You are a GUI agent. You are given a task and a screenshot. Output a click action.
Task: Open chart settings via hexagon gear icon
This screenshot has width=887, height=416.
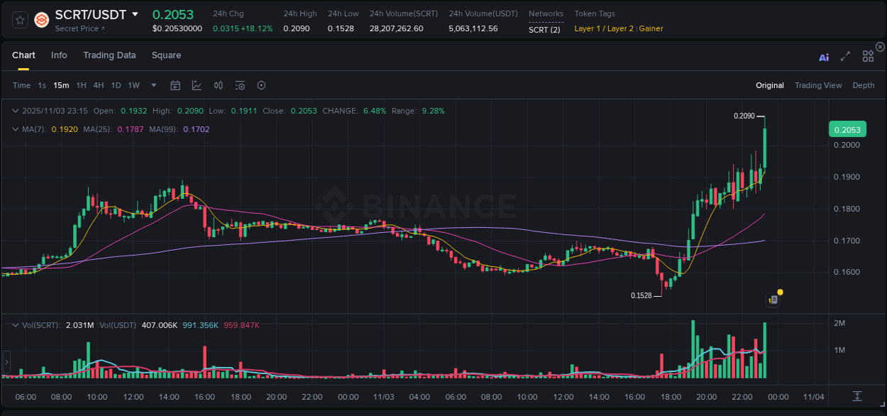pos(261,85)
